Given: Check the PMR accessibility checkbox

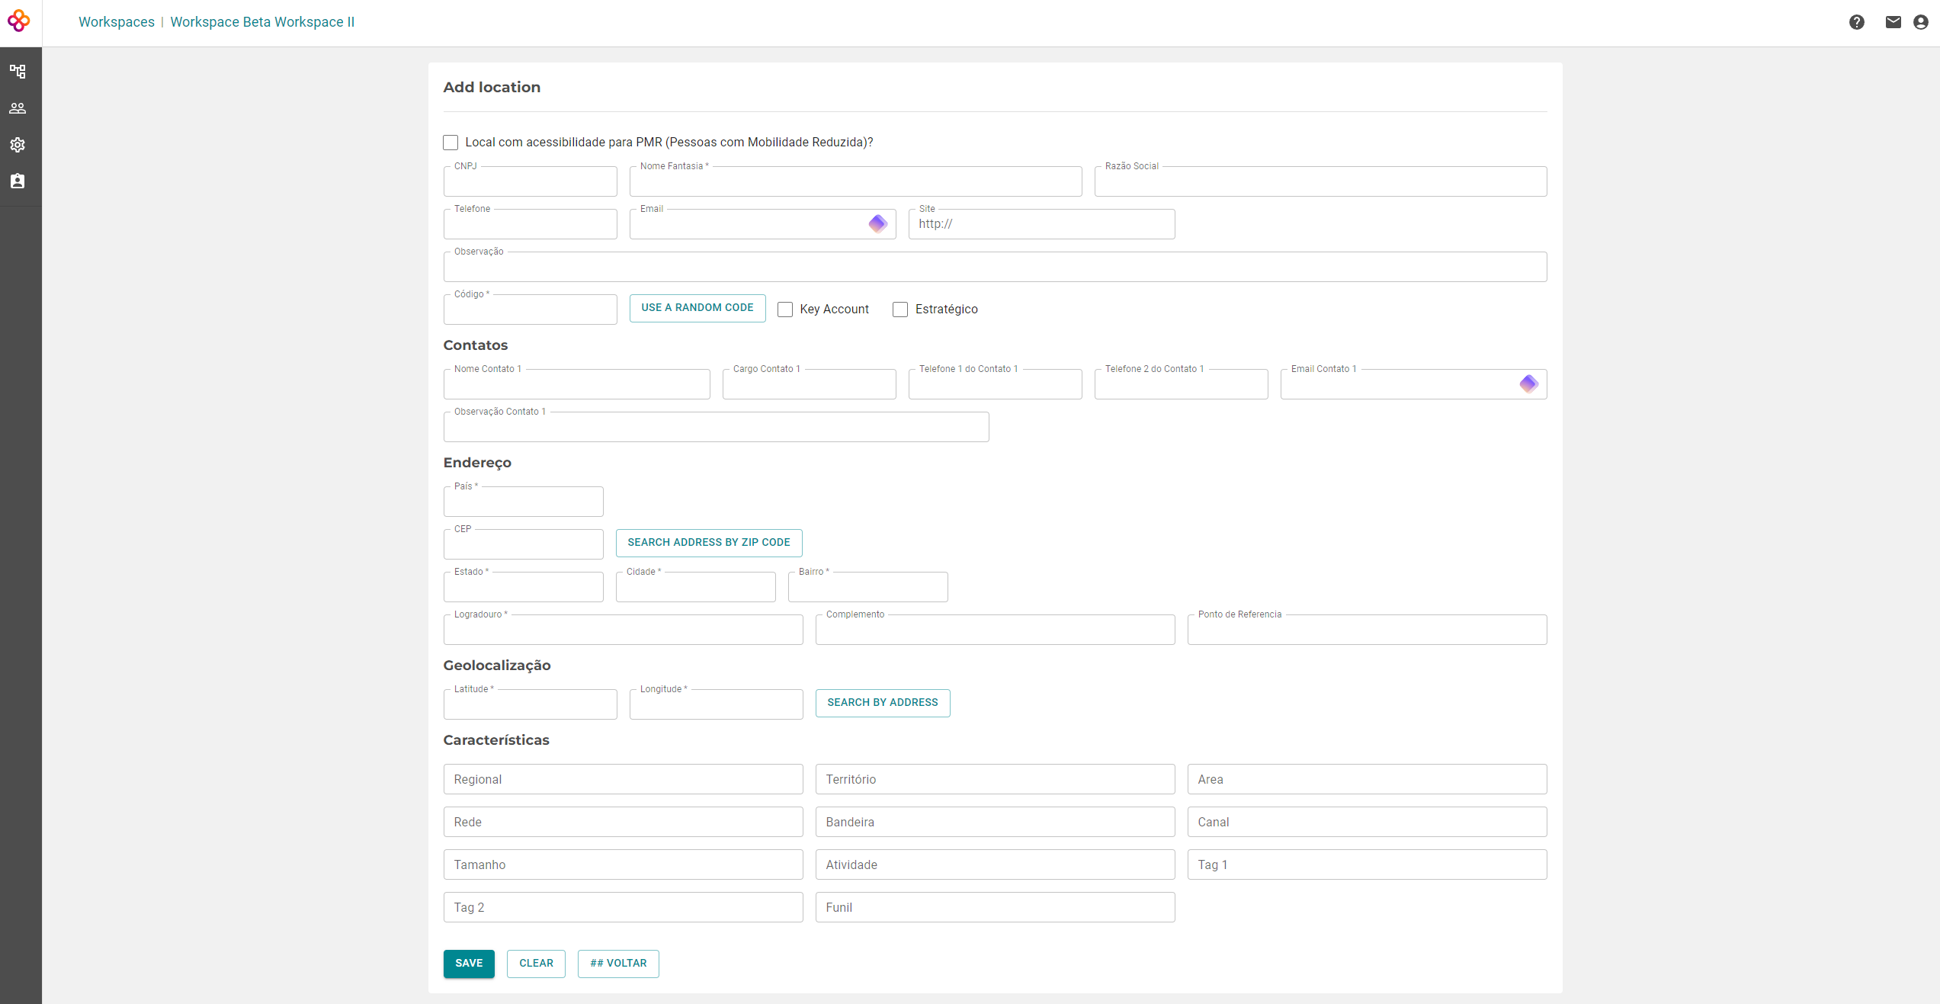Looking at the screenshot, I should pyautogui.click(x=451, y=143).
